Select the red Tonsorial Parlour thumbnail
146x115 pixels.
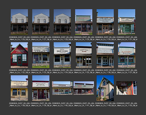point(19,55)
